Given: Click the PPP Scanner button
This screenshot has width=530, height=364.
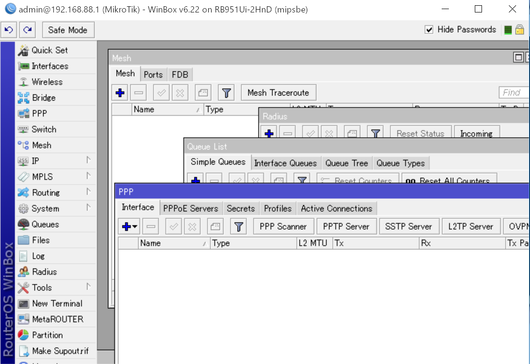Looking at the screenshot, I should coord(284,226).
